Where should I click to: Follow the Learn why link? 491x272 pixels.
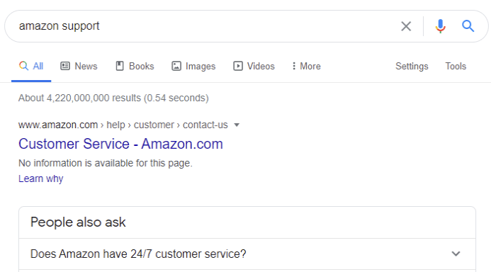(x=40, y=178)
